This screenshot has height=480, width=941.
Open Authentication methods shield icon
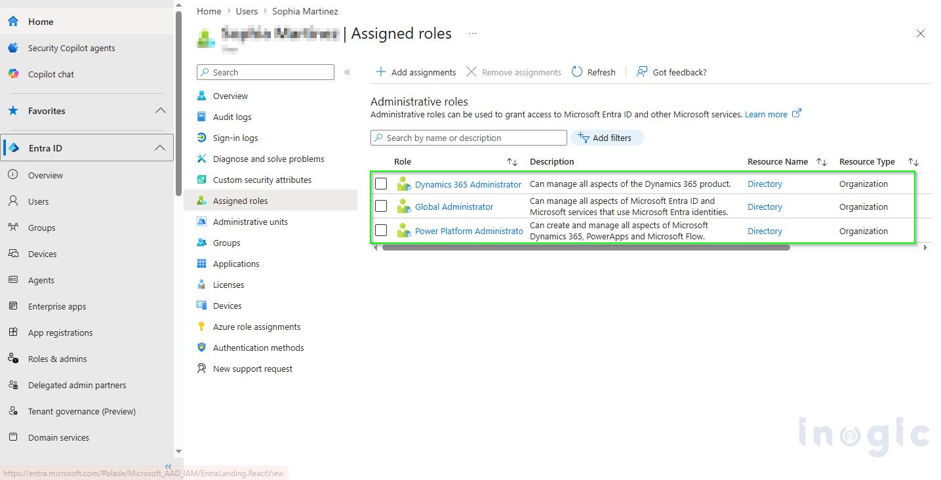click(202, 348)
